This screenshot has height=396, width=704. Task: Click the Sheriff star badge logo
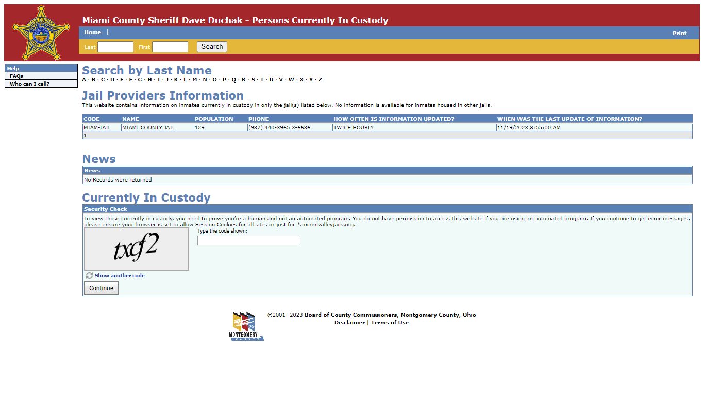[x=41, y=33]
